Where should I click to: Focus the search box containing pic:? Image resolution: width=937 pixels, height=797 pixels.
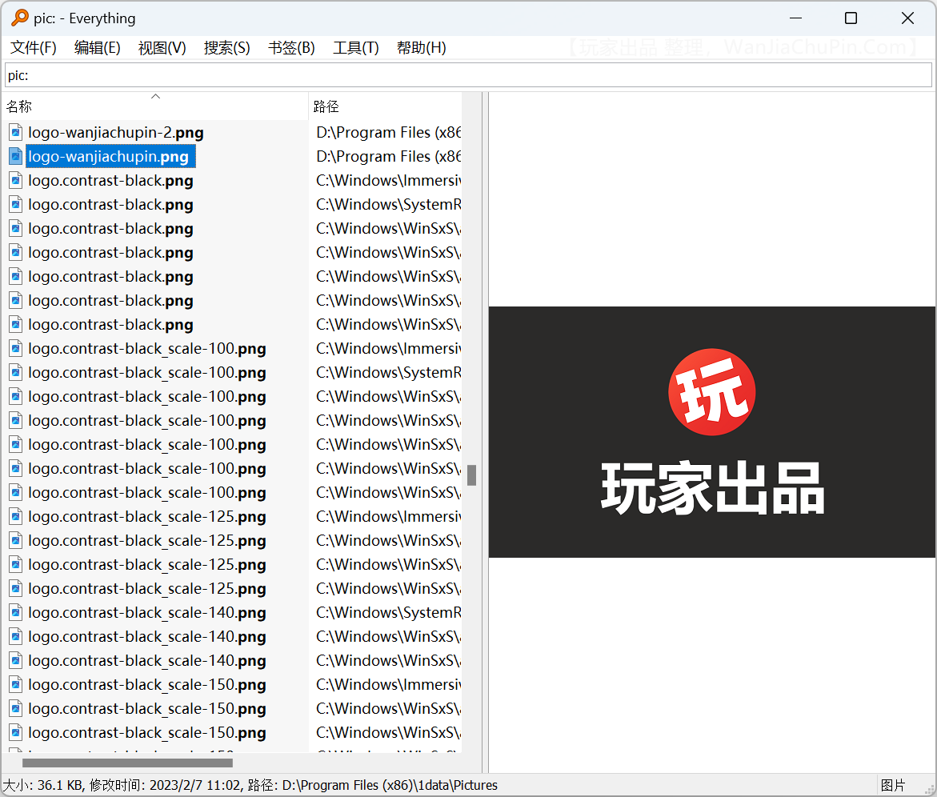tap(469, 75)
